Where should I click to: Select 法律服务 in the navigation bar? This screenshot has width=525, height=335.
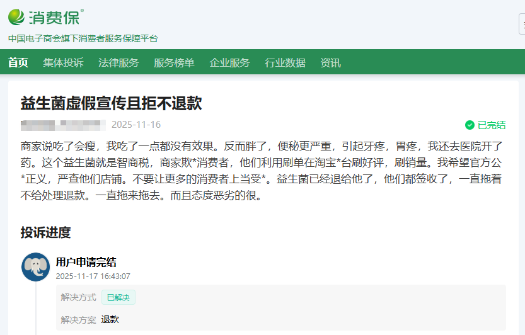point(118,62)
